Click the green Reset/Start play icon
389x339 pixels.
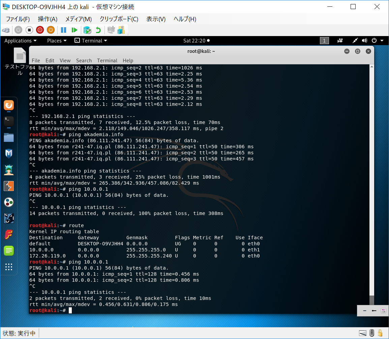[x=74, y=30]
